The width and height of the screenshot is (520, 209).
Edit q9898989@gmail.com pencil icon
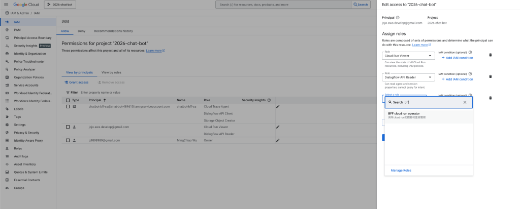click(x=278, y=140)
